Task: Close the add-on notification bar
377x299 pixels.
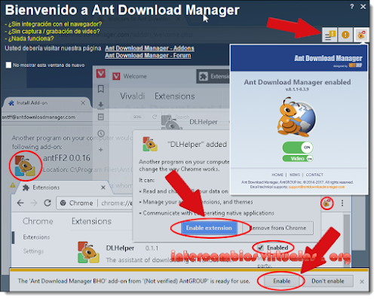Action: click(362, 282)
